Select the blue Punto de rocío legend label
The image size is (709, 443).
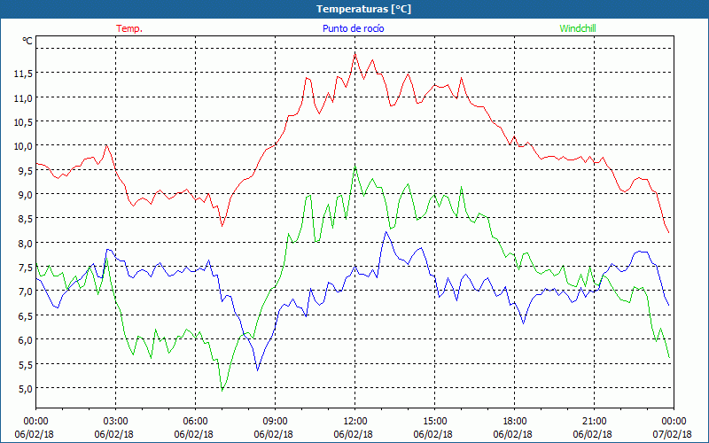pyautogui.click(x=353, y=28)
